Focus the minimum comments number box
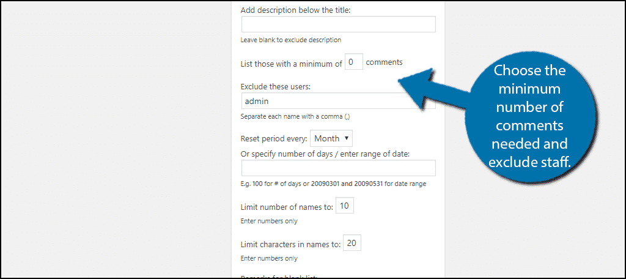Image resolution: width=626 pixels, height=279 pixels. 354,62
